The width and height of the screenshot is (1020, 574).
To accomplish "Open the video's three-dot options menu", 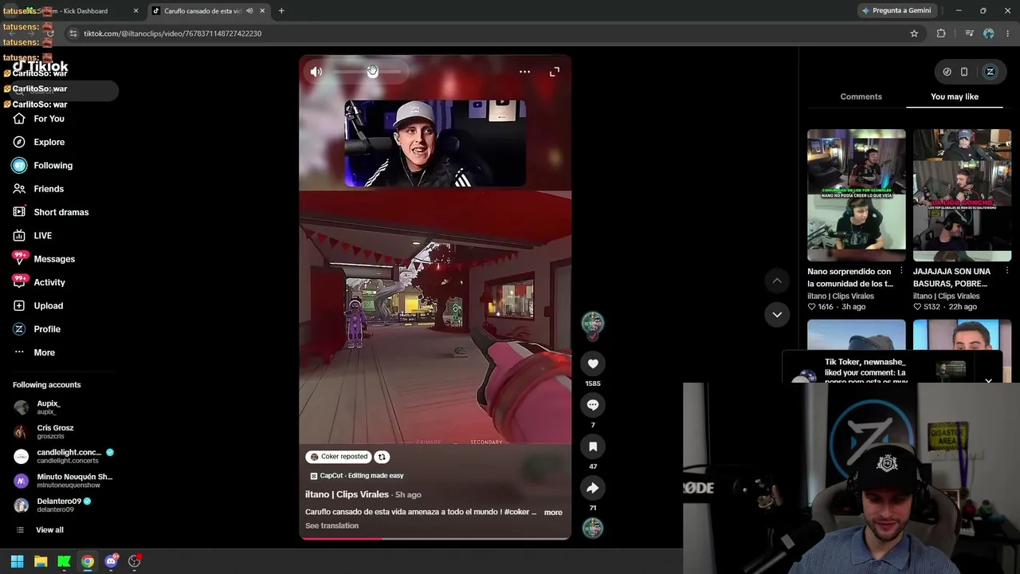I will click(524, 72).
